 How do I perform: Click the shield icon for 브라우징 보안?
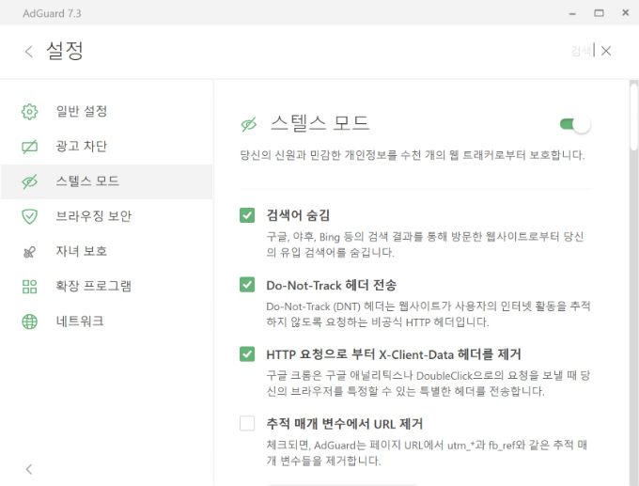pos(30,216)
